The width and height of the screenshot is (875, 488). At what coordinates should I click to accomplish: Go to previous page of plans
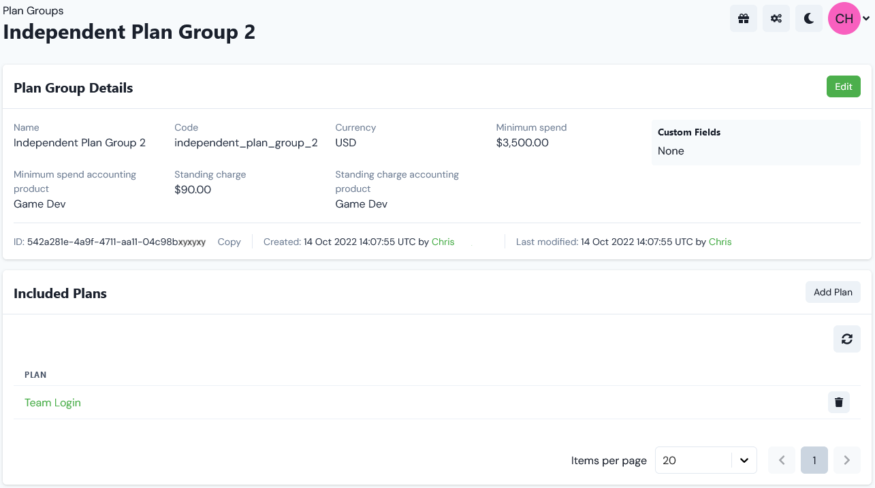coord(781,460)
